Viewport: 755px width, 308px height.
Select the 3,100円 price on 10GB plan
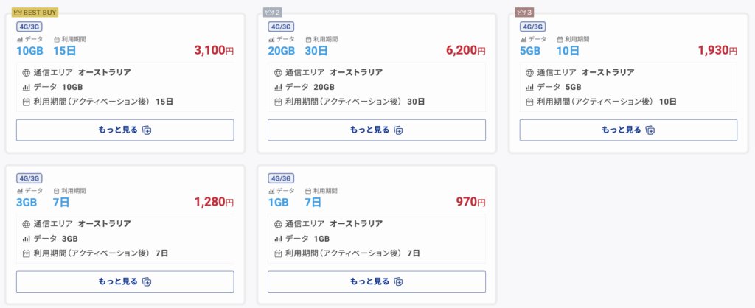coord(214,50)
